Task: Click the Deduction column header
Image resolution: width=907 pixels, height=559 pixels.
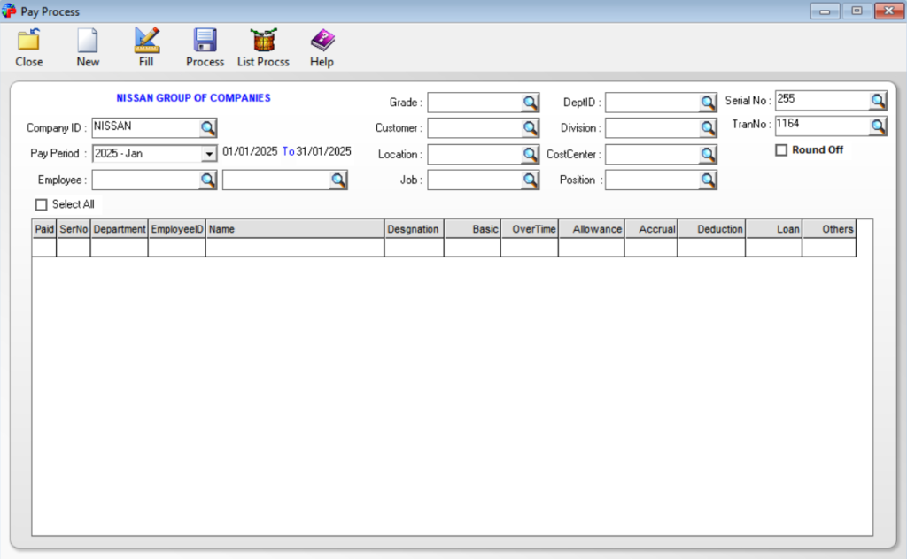Action: 711,229
